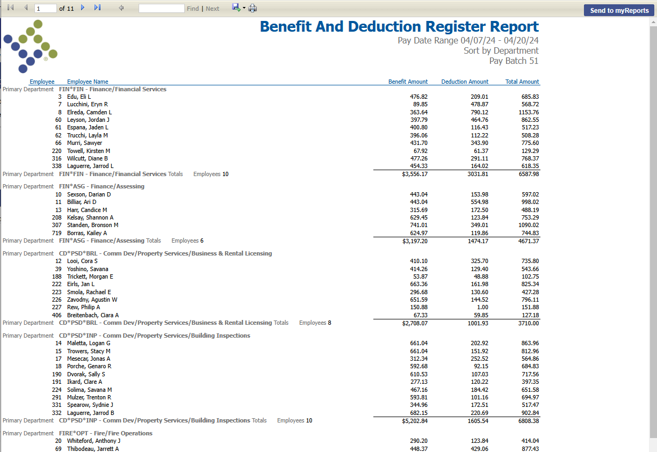Select employee Looi, Cora S

tap(82, 261)
